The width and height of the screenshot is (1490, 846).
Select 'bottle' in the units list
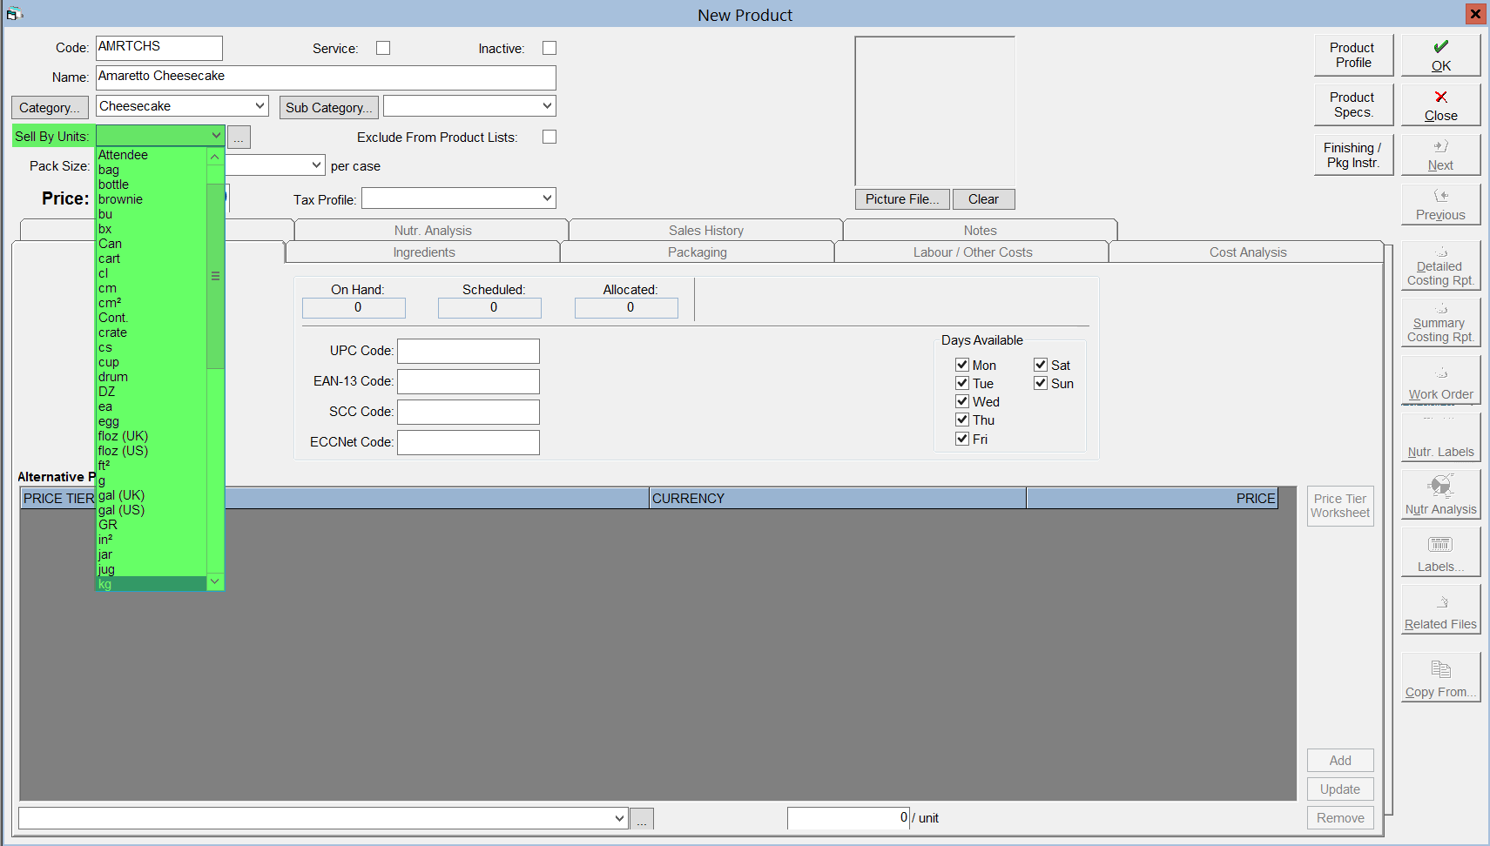click(x=151, y=185)
